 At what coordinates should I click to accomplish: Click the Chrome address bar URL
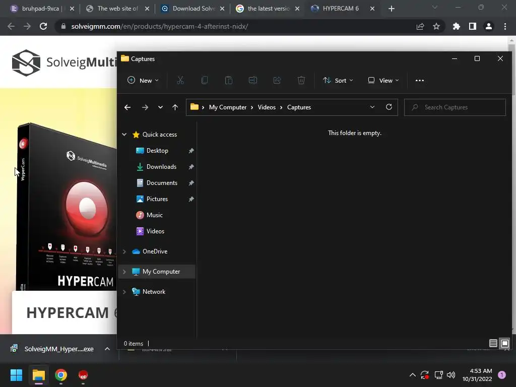coord(160,26)
